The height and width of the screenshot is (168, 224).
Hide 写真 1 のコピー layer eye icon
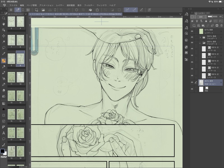(192, 82)
